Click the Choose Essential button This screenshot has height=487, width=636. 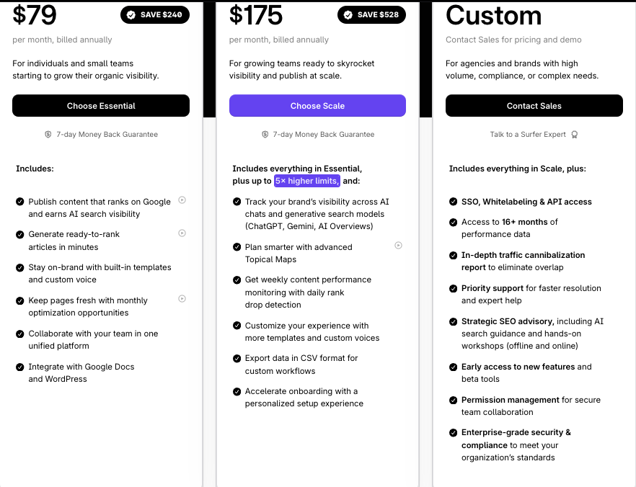pyautogui.click(x=101, y=106)
